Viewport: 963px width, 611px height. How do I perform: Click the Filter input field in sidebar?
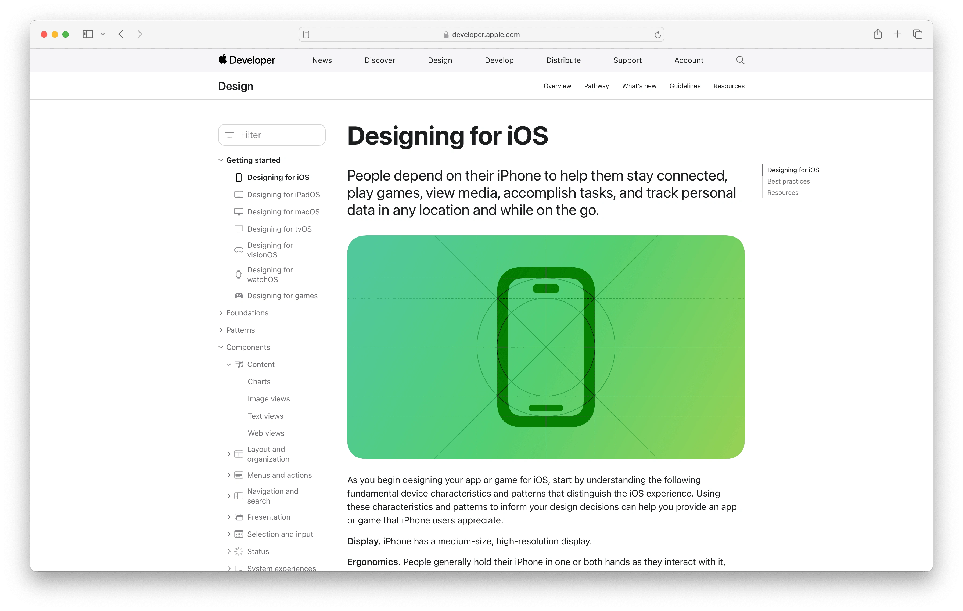(272, 134)
